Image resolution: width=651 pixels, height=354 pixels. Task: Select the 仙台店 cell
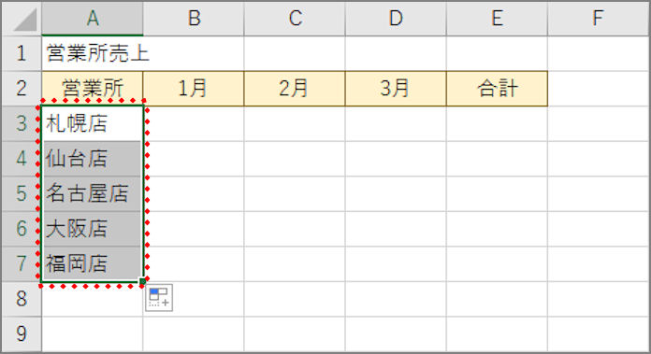[x=93, y=159]
